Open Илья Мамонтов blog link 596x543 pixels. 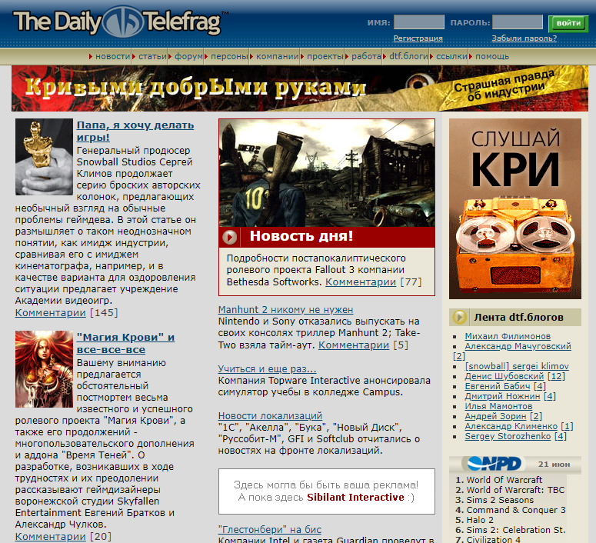(498, 406)
